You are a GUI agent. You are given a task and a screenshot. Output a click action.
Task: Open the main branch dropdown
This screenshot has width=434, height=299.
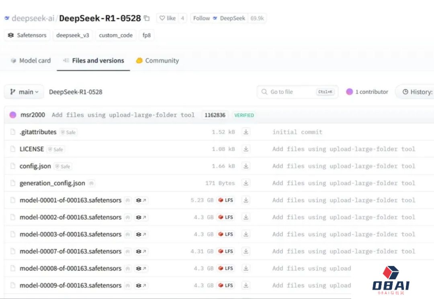[24, 92]
